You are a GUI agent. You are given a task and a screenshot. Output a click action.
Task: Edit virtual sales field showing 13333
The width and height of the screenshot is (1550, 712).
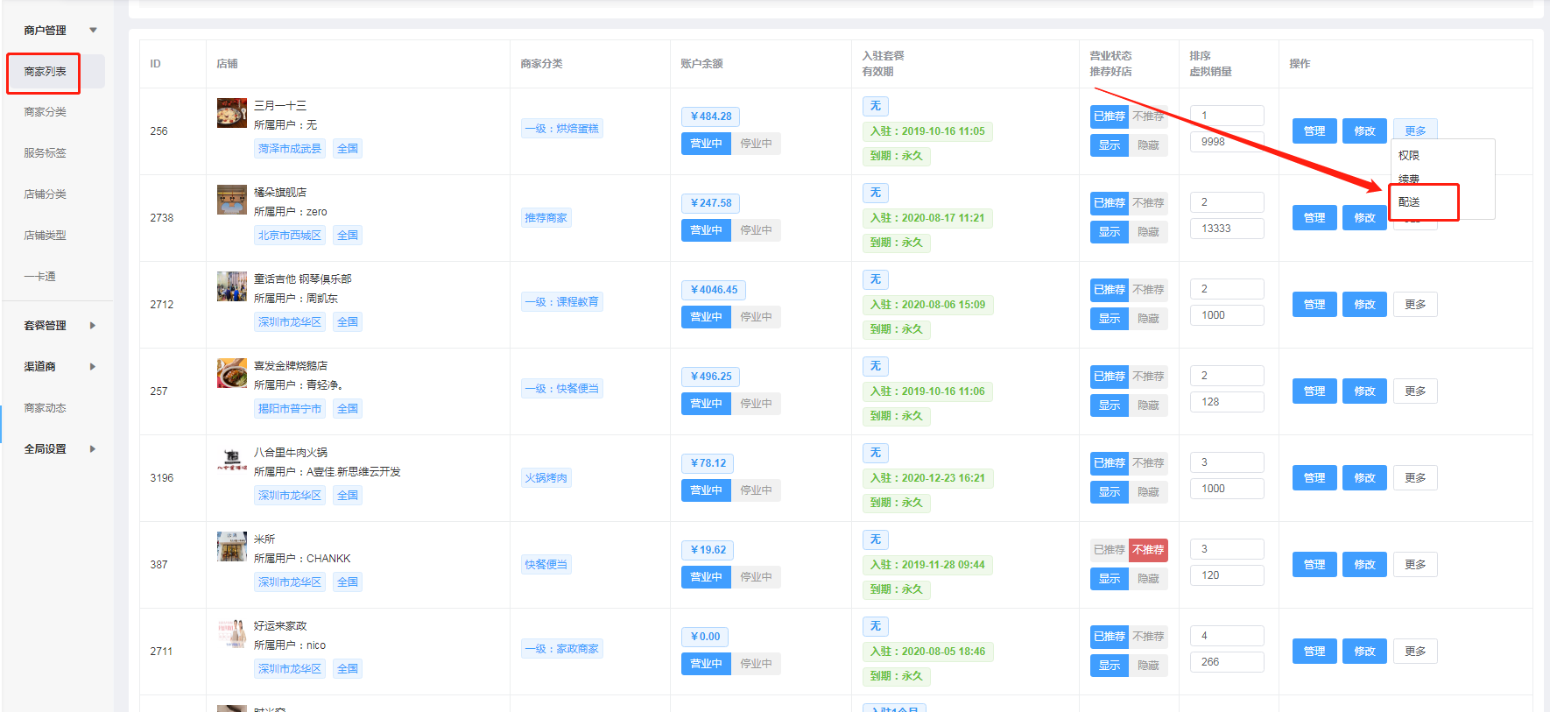tap(1227, 229)
